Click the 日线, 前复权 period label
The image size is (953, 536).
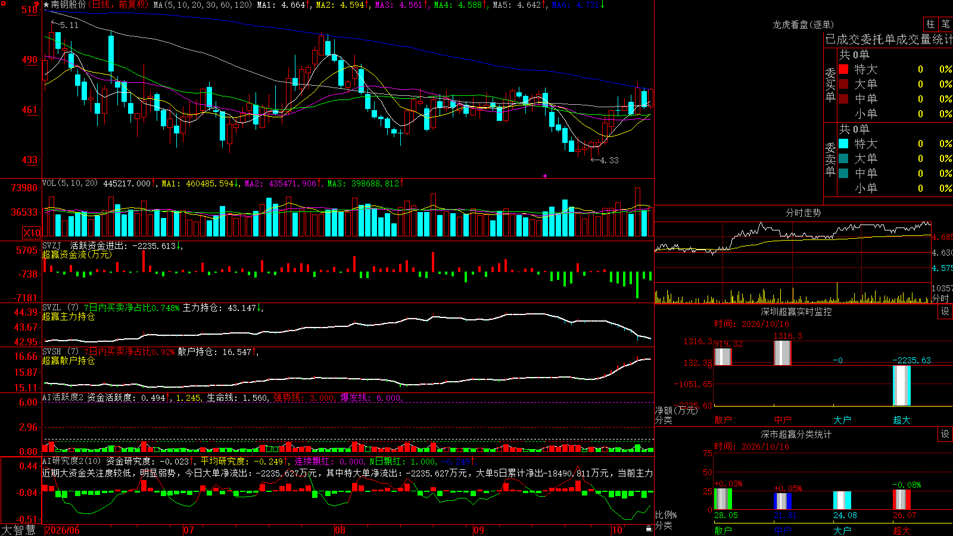point(119,5)
